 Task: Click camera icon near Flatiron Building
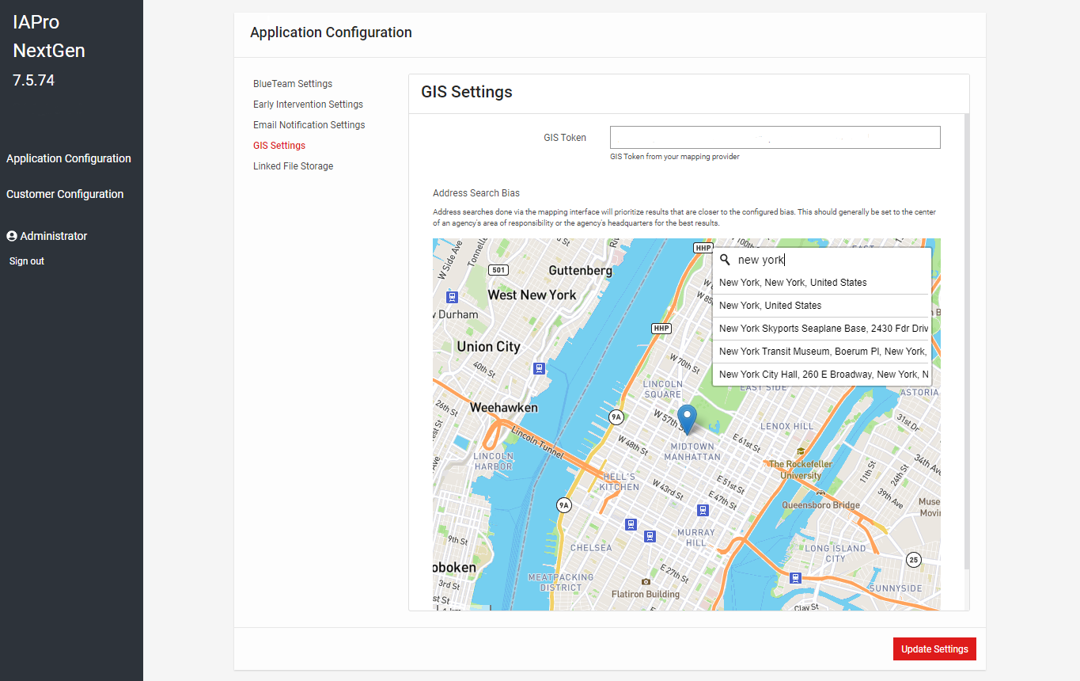(646, 582)
